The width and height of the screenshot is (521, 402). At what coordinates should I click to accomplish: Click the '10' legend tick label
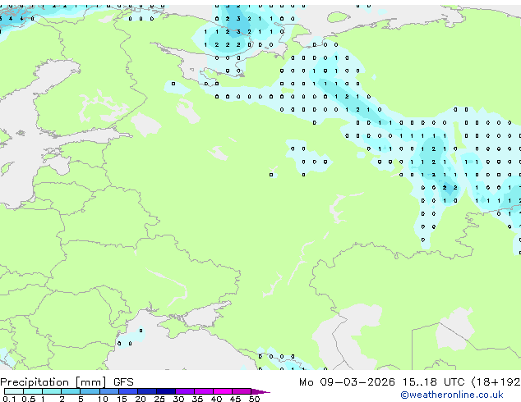pos(103,399)
